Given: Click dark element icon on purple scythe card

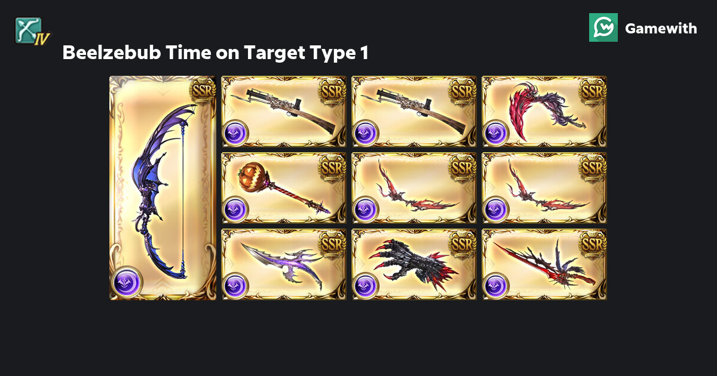Looking at the screenshot, I should [234, 286].
